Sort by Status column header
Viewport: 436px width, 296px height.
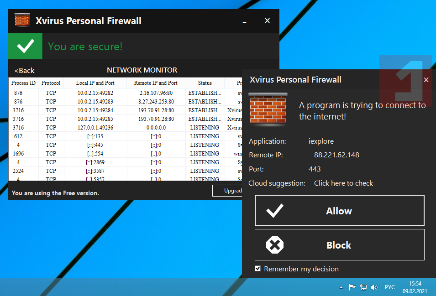click(205, 83)
